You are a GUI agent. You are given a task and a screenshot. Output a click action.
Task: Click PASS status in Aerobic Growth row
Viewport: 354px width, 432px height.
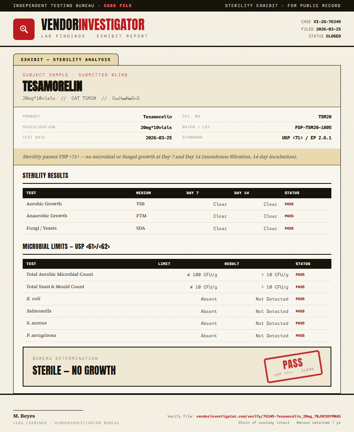click(289, 204)
